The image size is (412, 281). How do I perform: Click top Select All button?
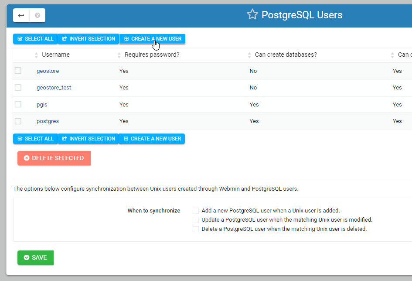tap(35, 39)
